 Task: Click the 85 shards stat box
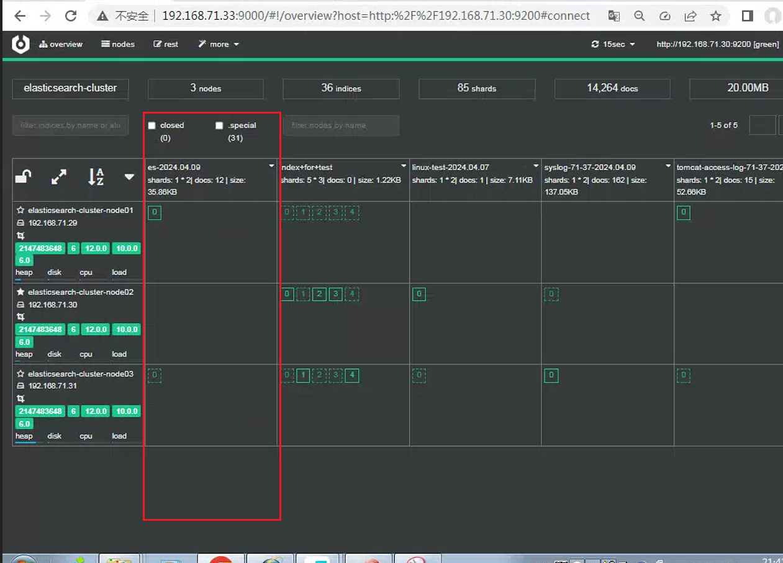coord(477,89)
